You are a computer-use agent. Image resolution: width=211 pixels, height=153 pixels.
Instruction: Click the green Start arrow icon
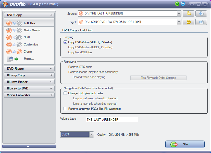(174, 144)
